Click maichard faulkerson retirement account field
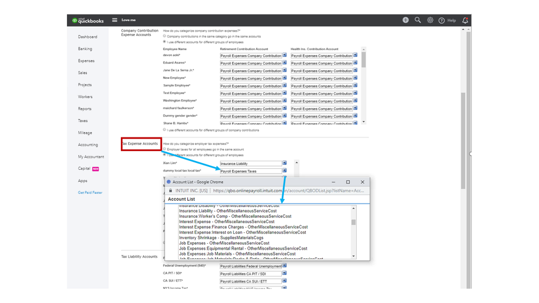 [251, 109]
